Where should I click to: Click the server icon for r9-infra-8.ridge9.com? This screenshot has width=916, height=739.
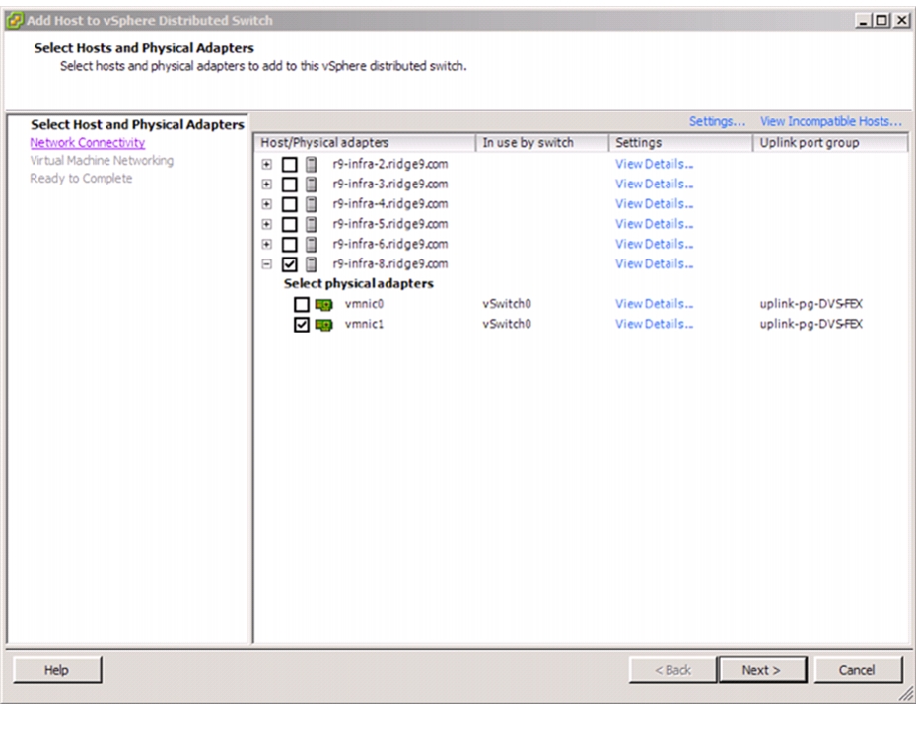click(x=312, y=264)
